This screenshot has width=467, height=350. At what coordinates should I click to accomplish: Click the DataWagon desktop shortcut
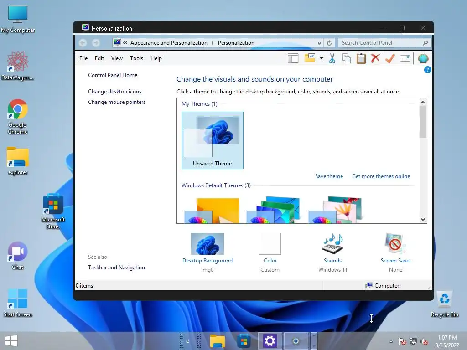[18, 66]
